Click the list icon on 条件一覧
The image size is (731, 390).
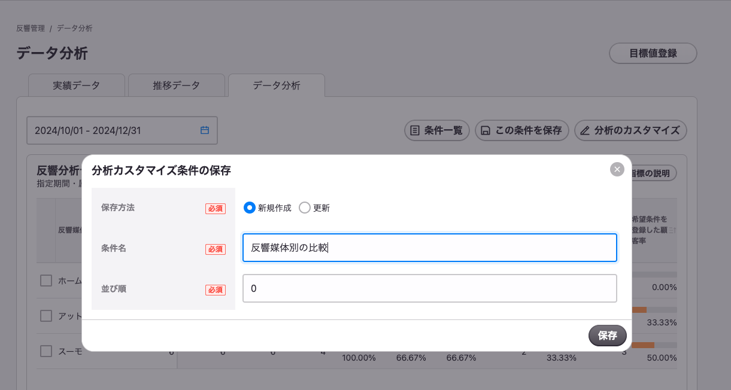pos(415,130)
